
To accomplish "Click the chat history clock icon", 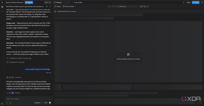I will pyautogui.click(x=47, y=6).
